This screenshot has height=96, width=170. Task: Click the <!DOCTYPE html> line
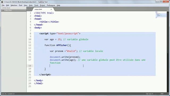click(x=44, y=13)
